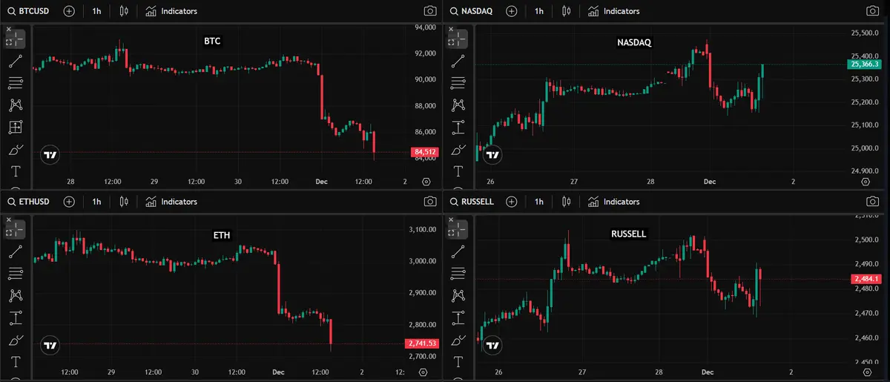The width and height of the screenshot is (890, 382).
Task: Activate the crosshair cursor in BTCUSD chart
Action: point(16,40)
